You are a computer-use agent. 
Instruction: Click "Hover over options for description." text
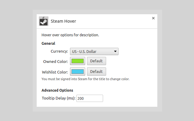click(70, 35)
